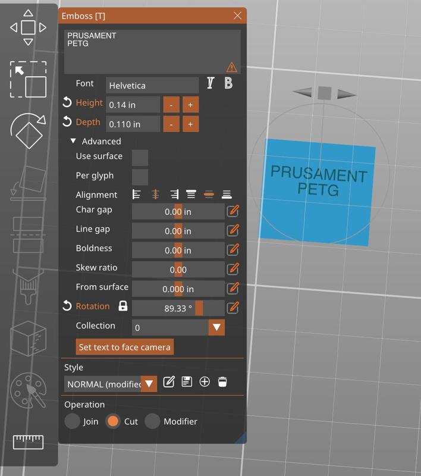
Task: Align text to top
Action: coord(191,195)
